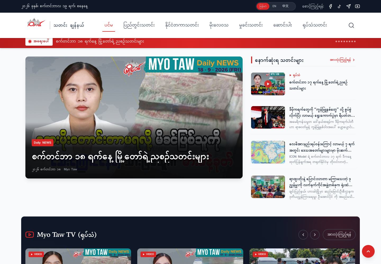This screenshot has height=264, width=381.
Task: View all latest news link
Action: tap(342, 60)
